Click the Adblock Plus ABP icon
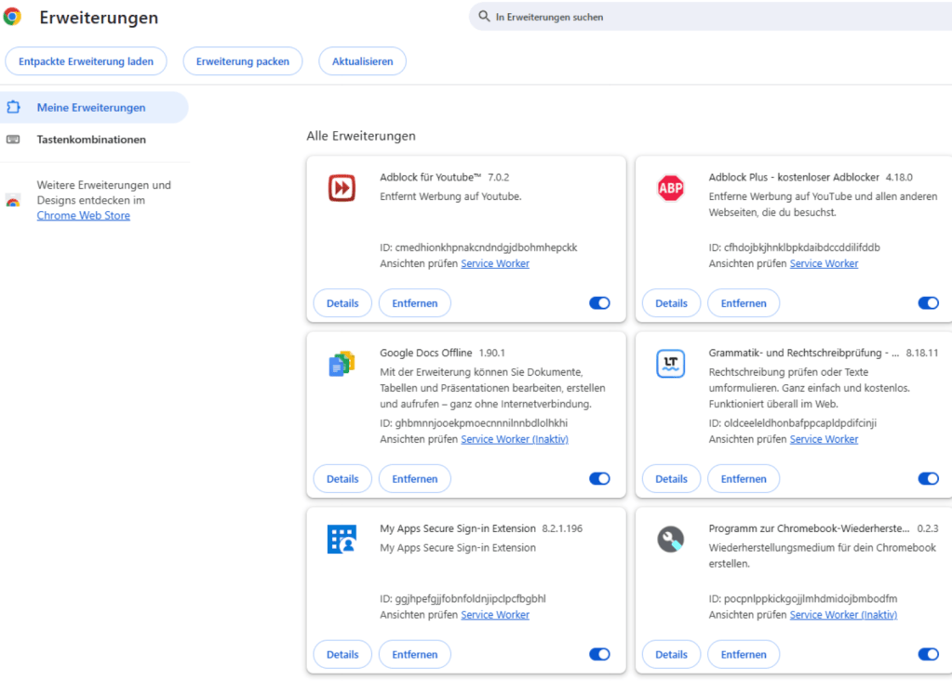This screenshot has width=952, height=681. coord(670,188)
